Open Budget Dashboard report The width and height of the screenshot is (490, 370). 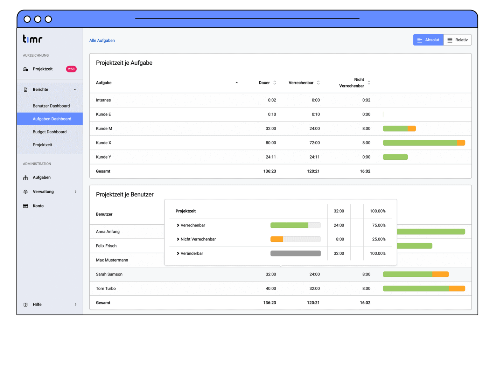click(x=50, y=132)
